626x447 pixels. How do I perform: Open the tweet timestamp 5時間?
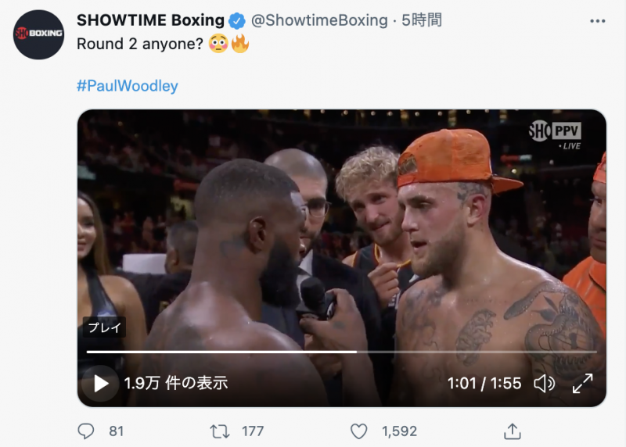coord(422,20)
